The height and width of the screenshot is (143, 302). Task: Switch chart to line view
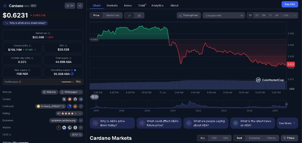(129, 16)
